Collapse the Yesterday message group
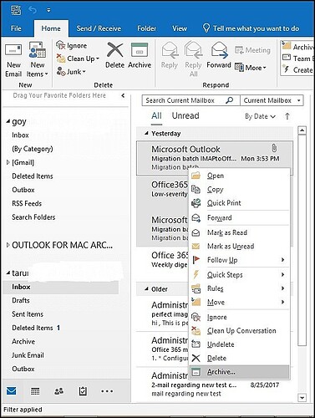This screenshot has width=315, height=418. pyautogui.click(x=146, y=134)
